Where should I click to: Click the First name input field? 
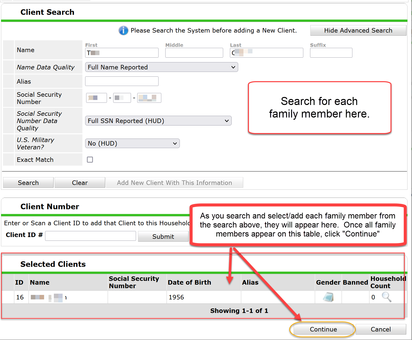(121, 53)
